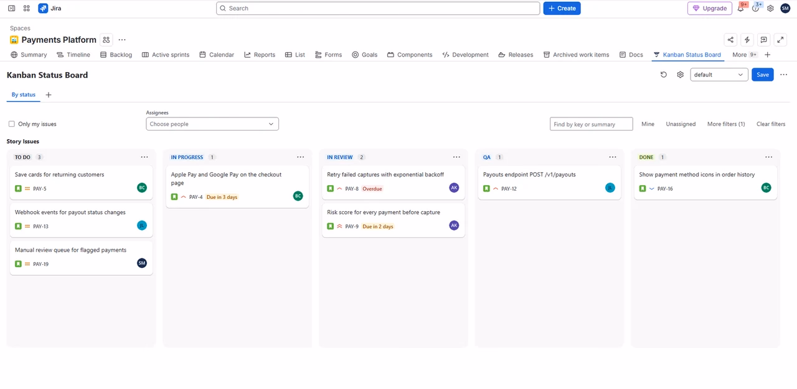Open More filters (1)
Viewport: 797px width, 389px height.
[726, 124]
